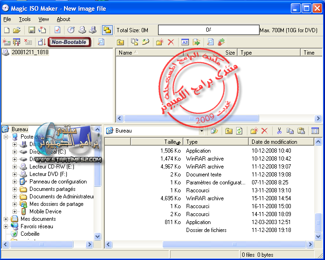The height and width of the screenshot is (260, 325).
Task: Click the Bureau file list horizontal scrollbar thumb
Action: pyautogui.click(x=234, y=244)
